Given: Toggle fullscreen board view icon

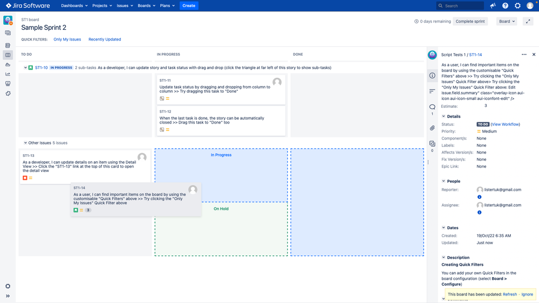Looking at the screenshot, I should pos(528,22).
